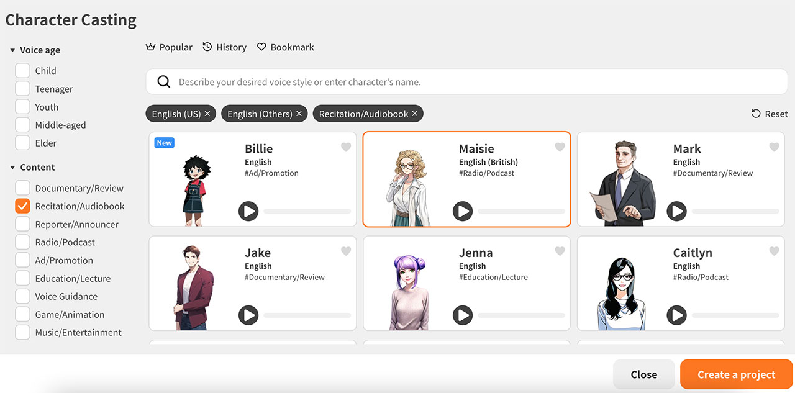Add Billie to favorites via heart icon
Image resolution: width=795 pixels, height=393 pixels.
(346, 147)
